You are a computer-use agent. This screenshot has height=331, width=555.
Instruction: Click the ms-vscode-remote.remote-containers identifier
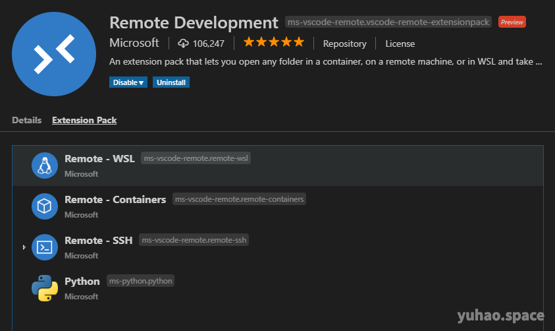coord(239,199)
